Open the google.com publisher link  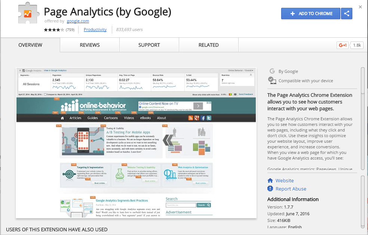(78, 21)
